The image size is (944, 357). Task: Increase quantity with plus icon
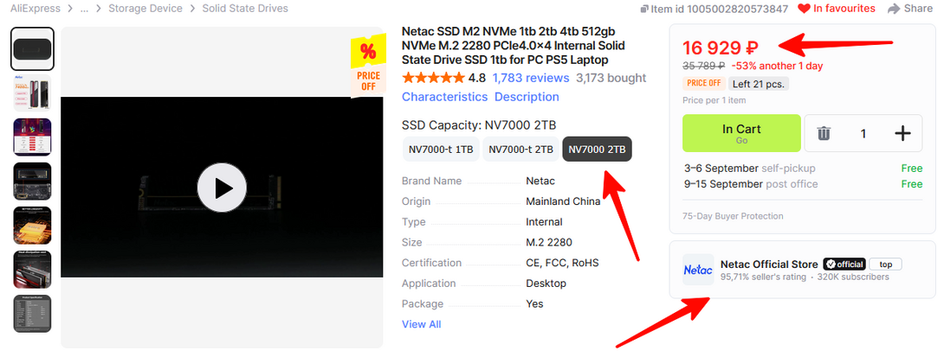[902, 133]
